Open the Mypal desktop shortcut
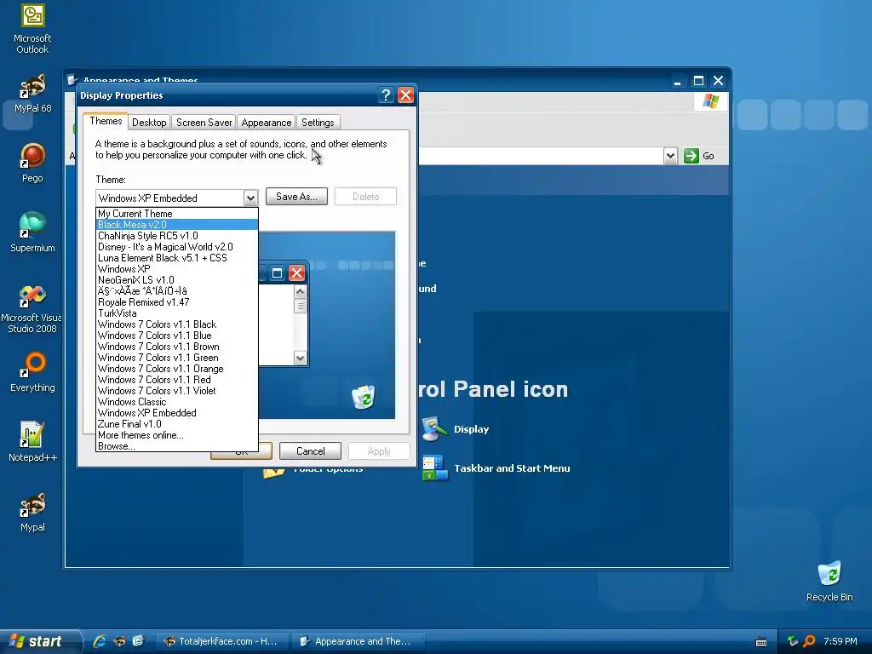 [32, 512]
